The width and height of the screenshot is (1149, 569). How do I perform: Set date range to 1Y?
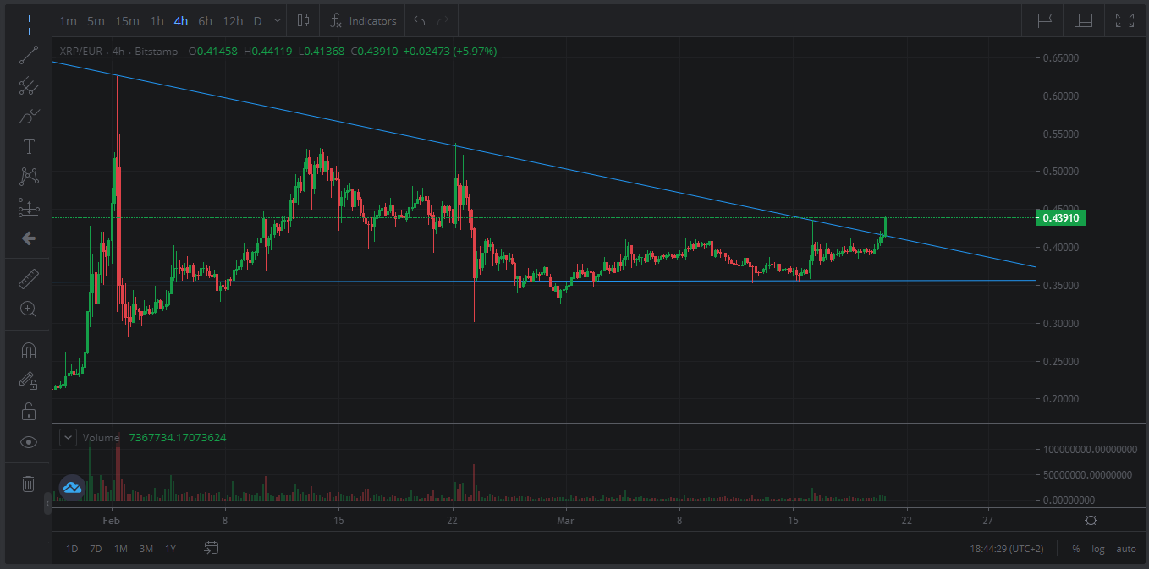pyautogui.click(x=170, y=549)
